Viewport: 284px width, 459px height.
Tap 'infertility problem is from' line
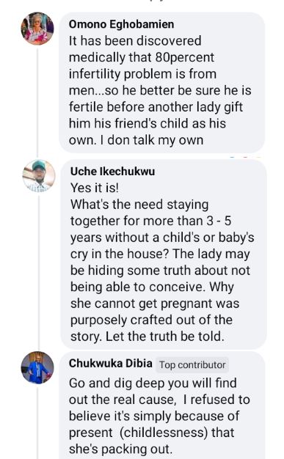[142, 74]
